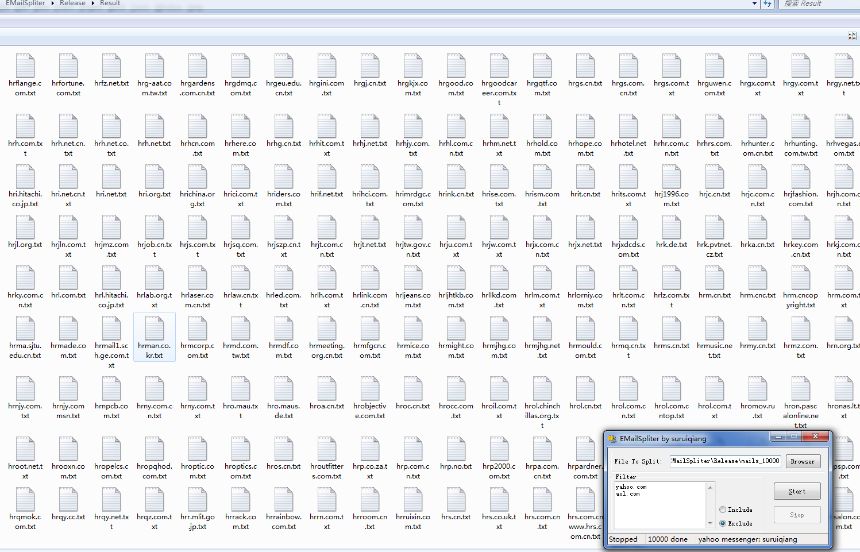Close the EMailSpliter dialog
The width and height of the screenshot is (860, 552).
point(815,437)
